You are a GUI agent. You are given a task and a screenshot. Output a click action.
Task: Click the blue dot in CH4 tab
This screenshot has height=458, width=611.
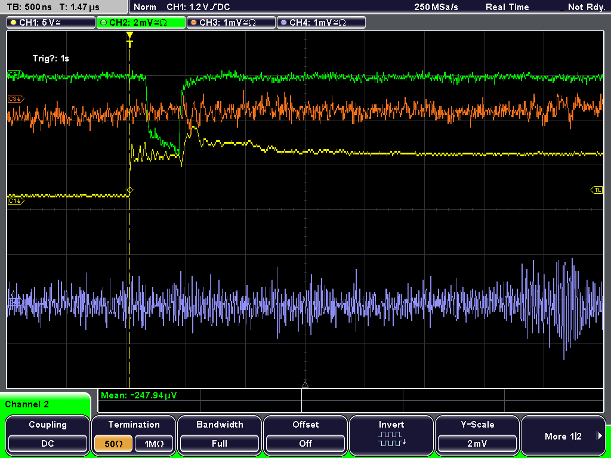(283, 23)
